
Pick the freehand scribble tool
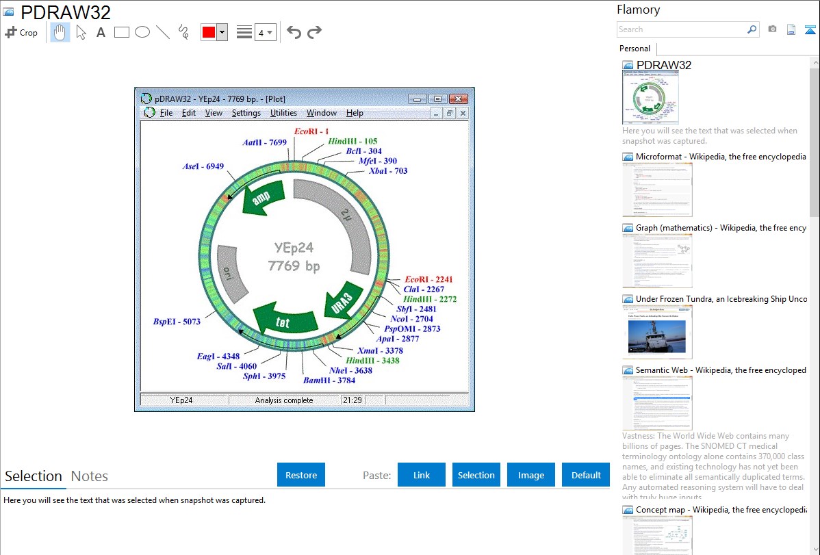tap(183, 32)
